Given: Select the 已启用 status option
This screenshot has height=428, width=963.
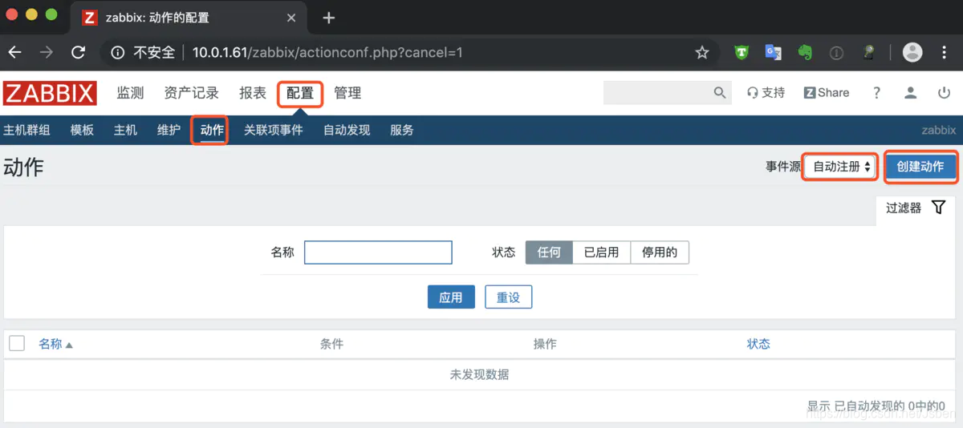Looking at the screenshot, I should click(601, 252).
